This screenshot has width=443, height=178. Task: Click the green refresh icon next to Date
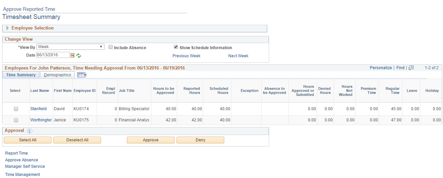coord(79,55)
